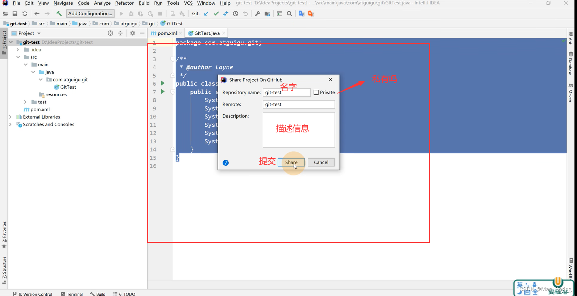The width and height of the screenshot is (577, 296).
Task: Click the Description text area
Action: pos(299,130)
